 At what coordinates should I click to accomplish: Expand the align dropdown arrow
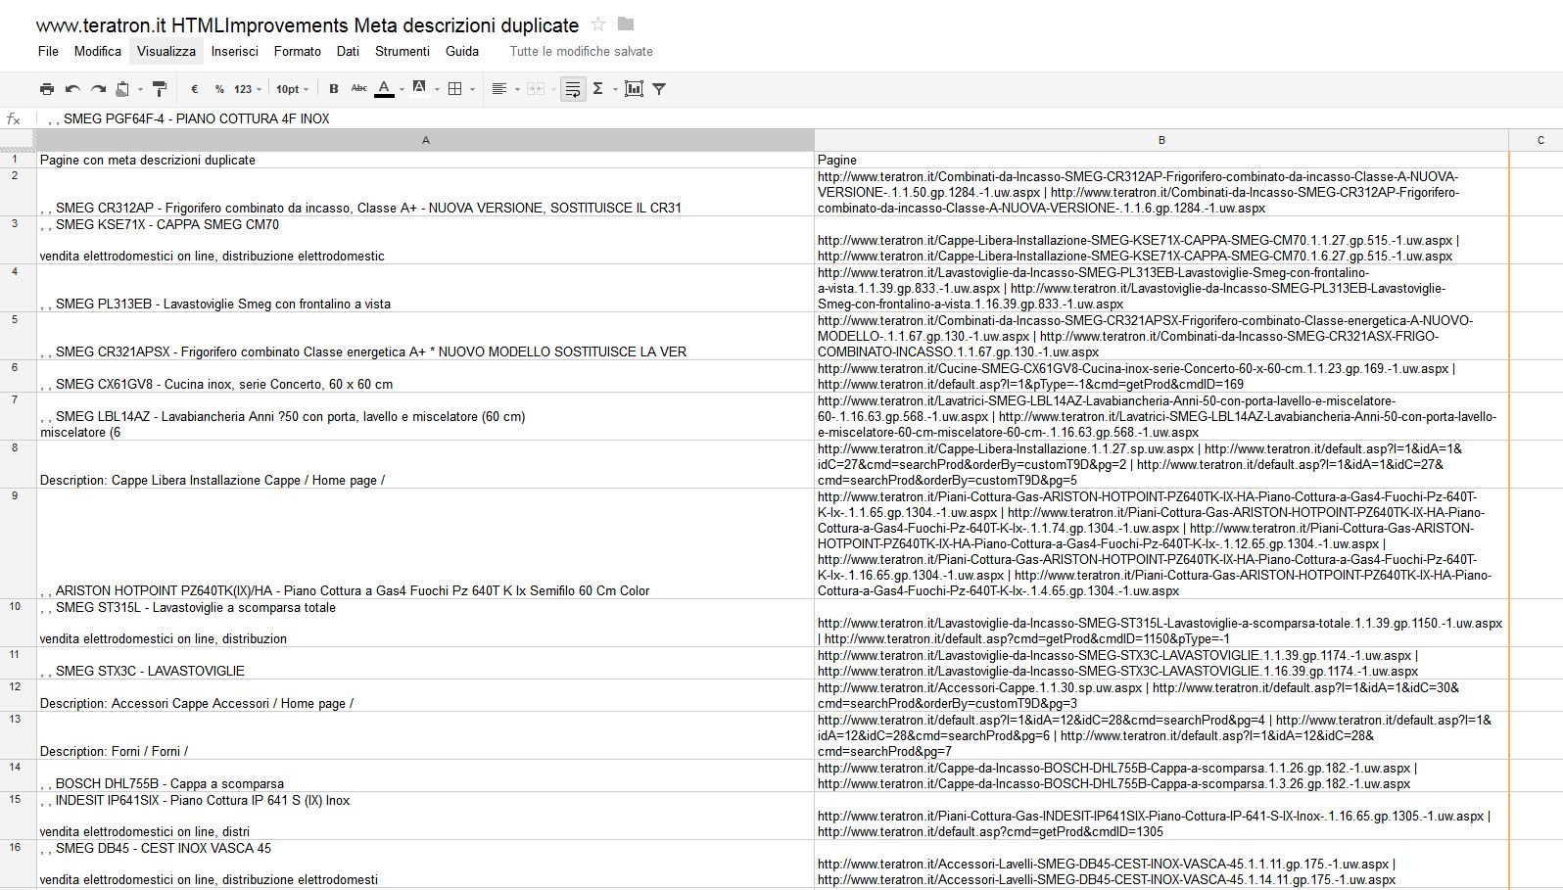[516, 89]
